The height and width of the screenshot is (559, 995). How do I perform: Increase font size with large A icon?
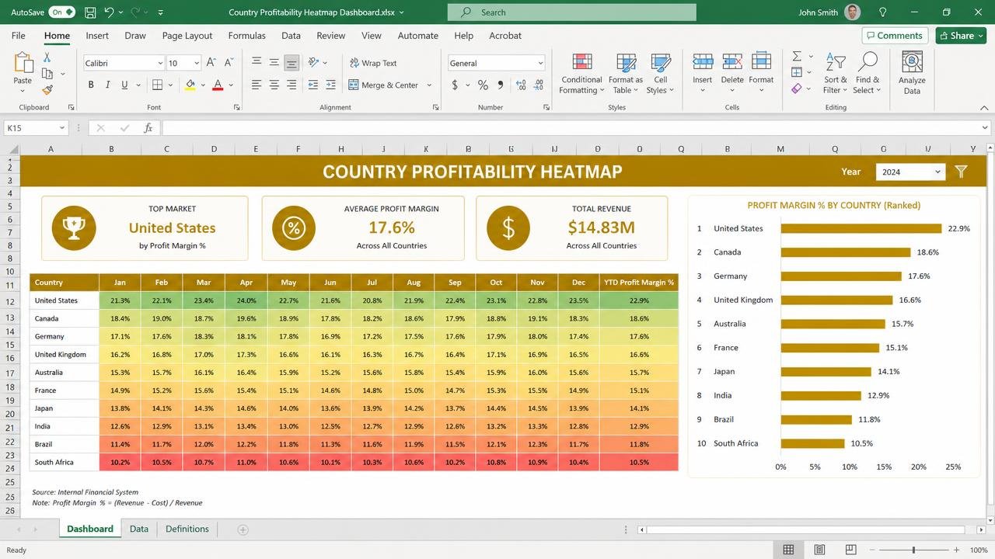point(212,63)
